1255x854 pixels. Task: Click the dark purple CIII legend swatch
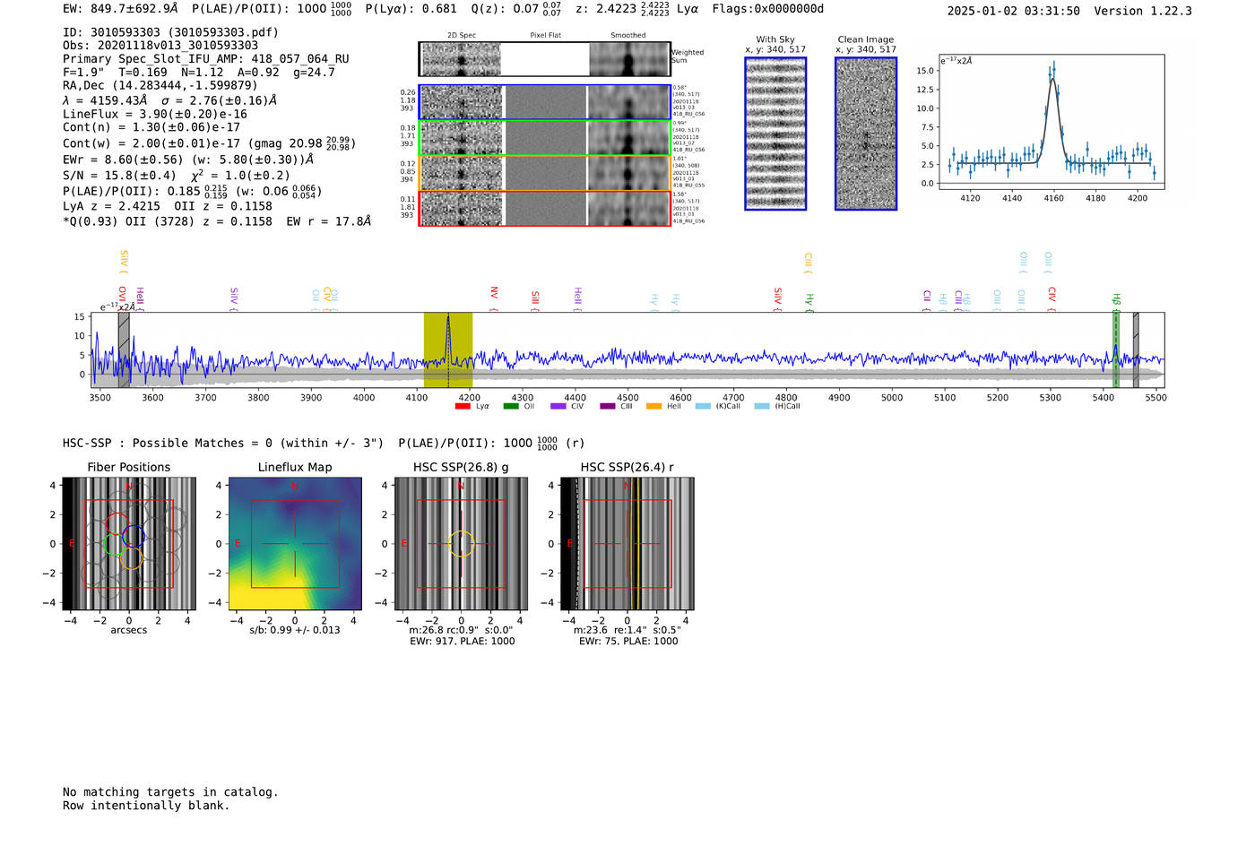tap(607, 406)
